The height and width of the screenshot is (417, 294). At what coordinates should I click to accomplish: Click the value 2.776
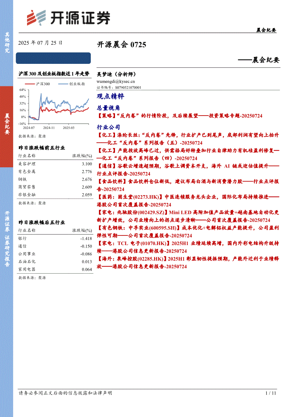(x=87, y=172)
